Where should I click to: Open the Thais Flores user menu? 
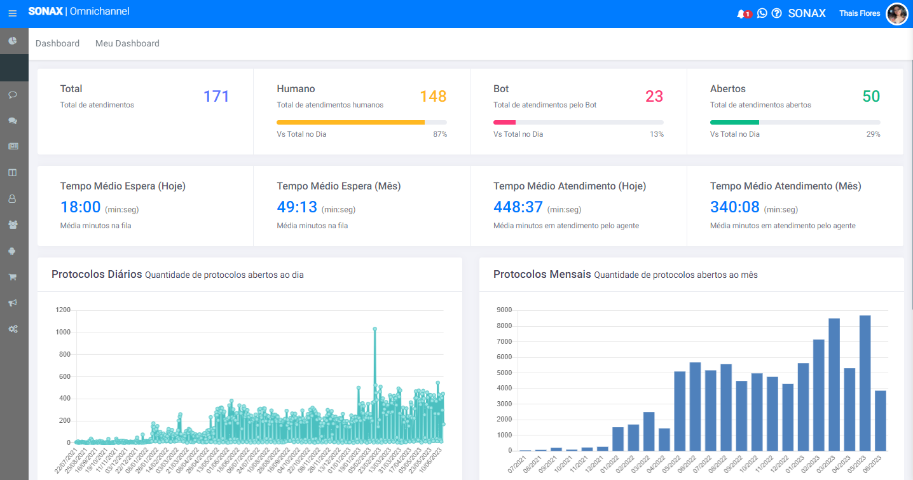point(860,13)
